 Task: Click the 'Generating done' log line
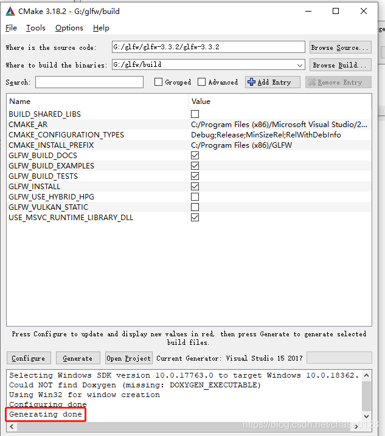tap(46, 414)
